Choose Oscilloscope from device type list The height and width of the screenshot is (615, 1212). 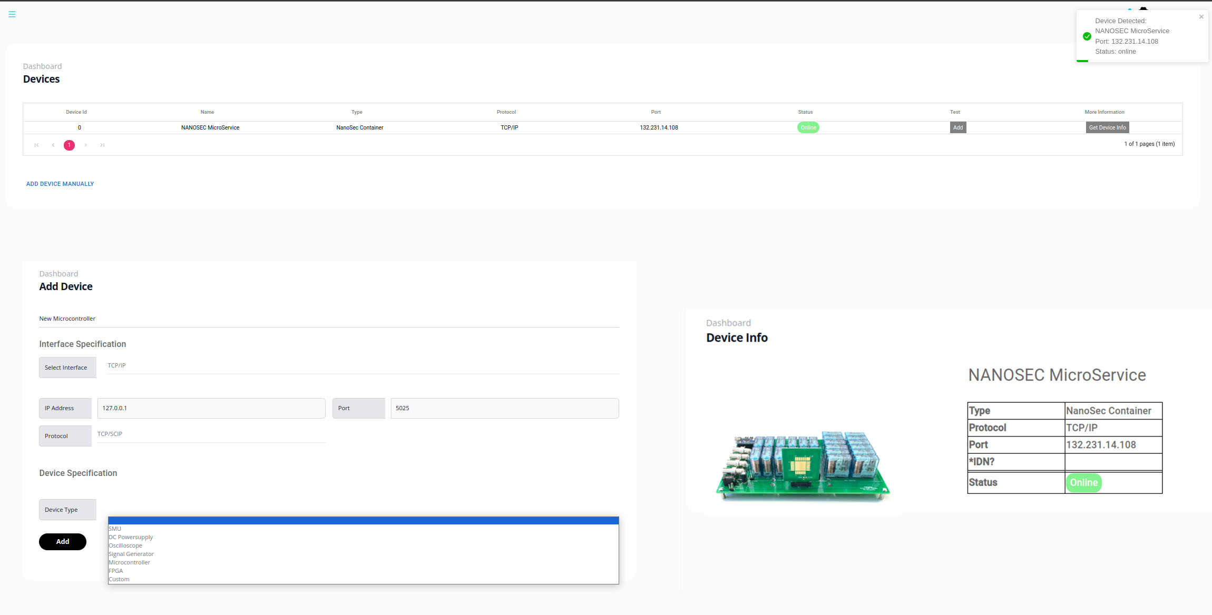coord(125,545)
